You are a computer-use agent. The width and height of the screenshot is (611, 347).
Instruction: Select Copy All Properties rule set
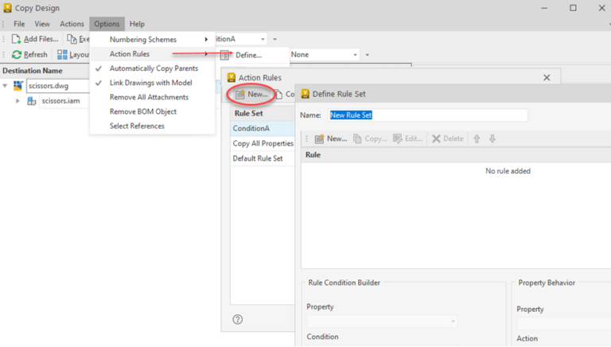[263, 143]
